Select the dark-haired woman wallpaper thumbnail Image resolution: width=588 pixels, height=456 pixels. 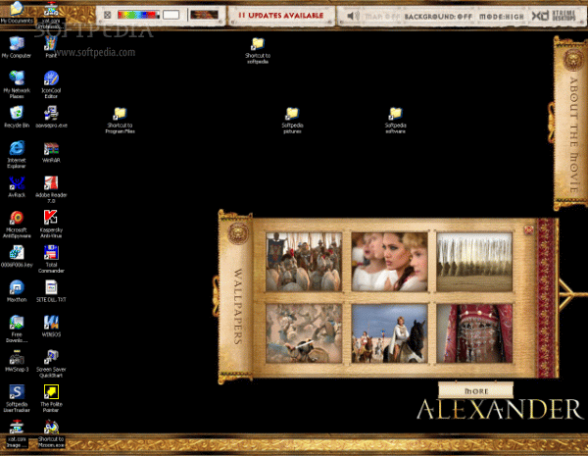[x=389, y=262]
